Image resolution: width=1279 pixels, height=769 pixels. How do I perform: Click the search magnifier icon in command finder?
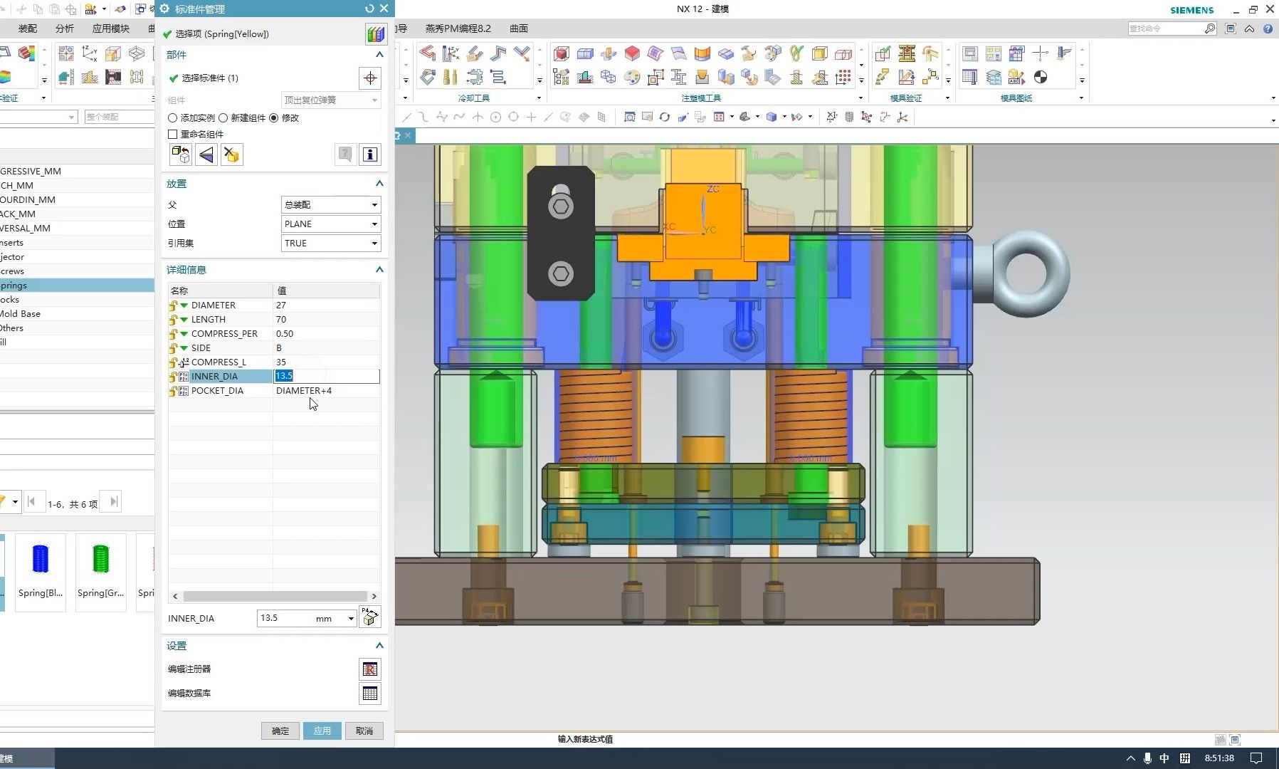tap(1209, 28)
